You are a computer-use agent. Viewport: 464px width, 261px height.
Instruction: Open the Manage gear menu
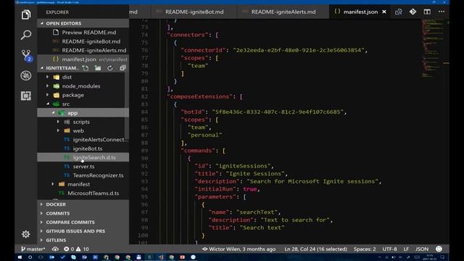pyautogui.click(x=26, y=234)
